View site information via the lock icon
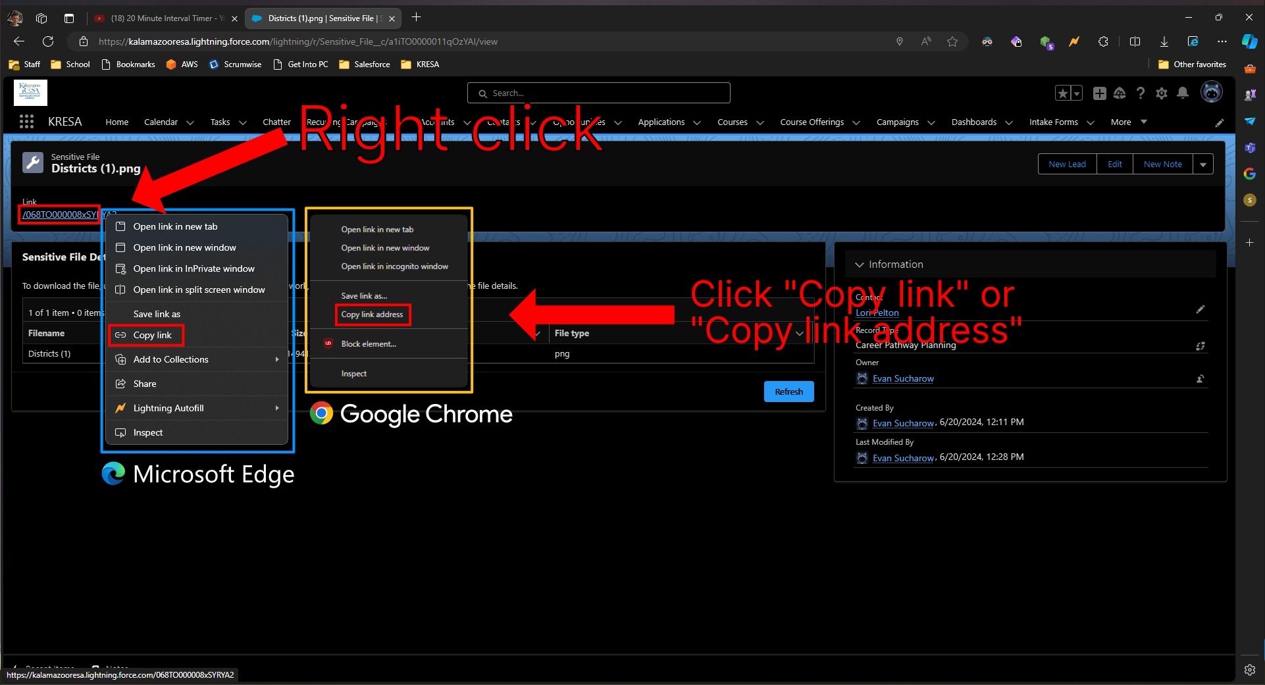Image resolution: width=1265 pixels, height=685 pixels. pos(84,41)
